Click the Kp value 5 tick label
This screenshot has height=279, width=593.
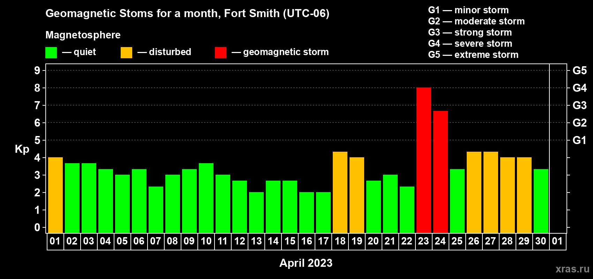tap(37, 140)
